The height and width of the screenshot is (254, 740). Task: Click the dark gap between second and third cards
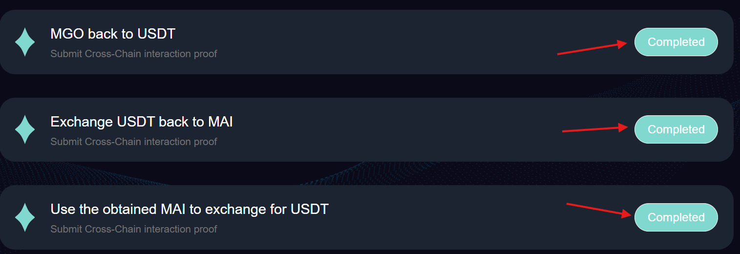pos(366,173)
